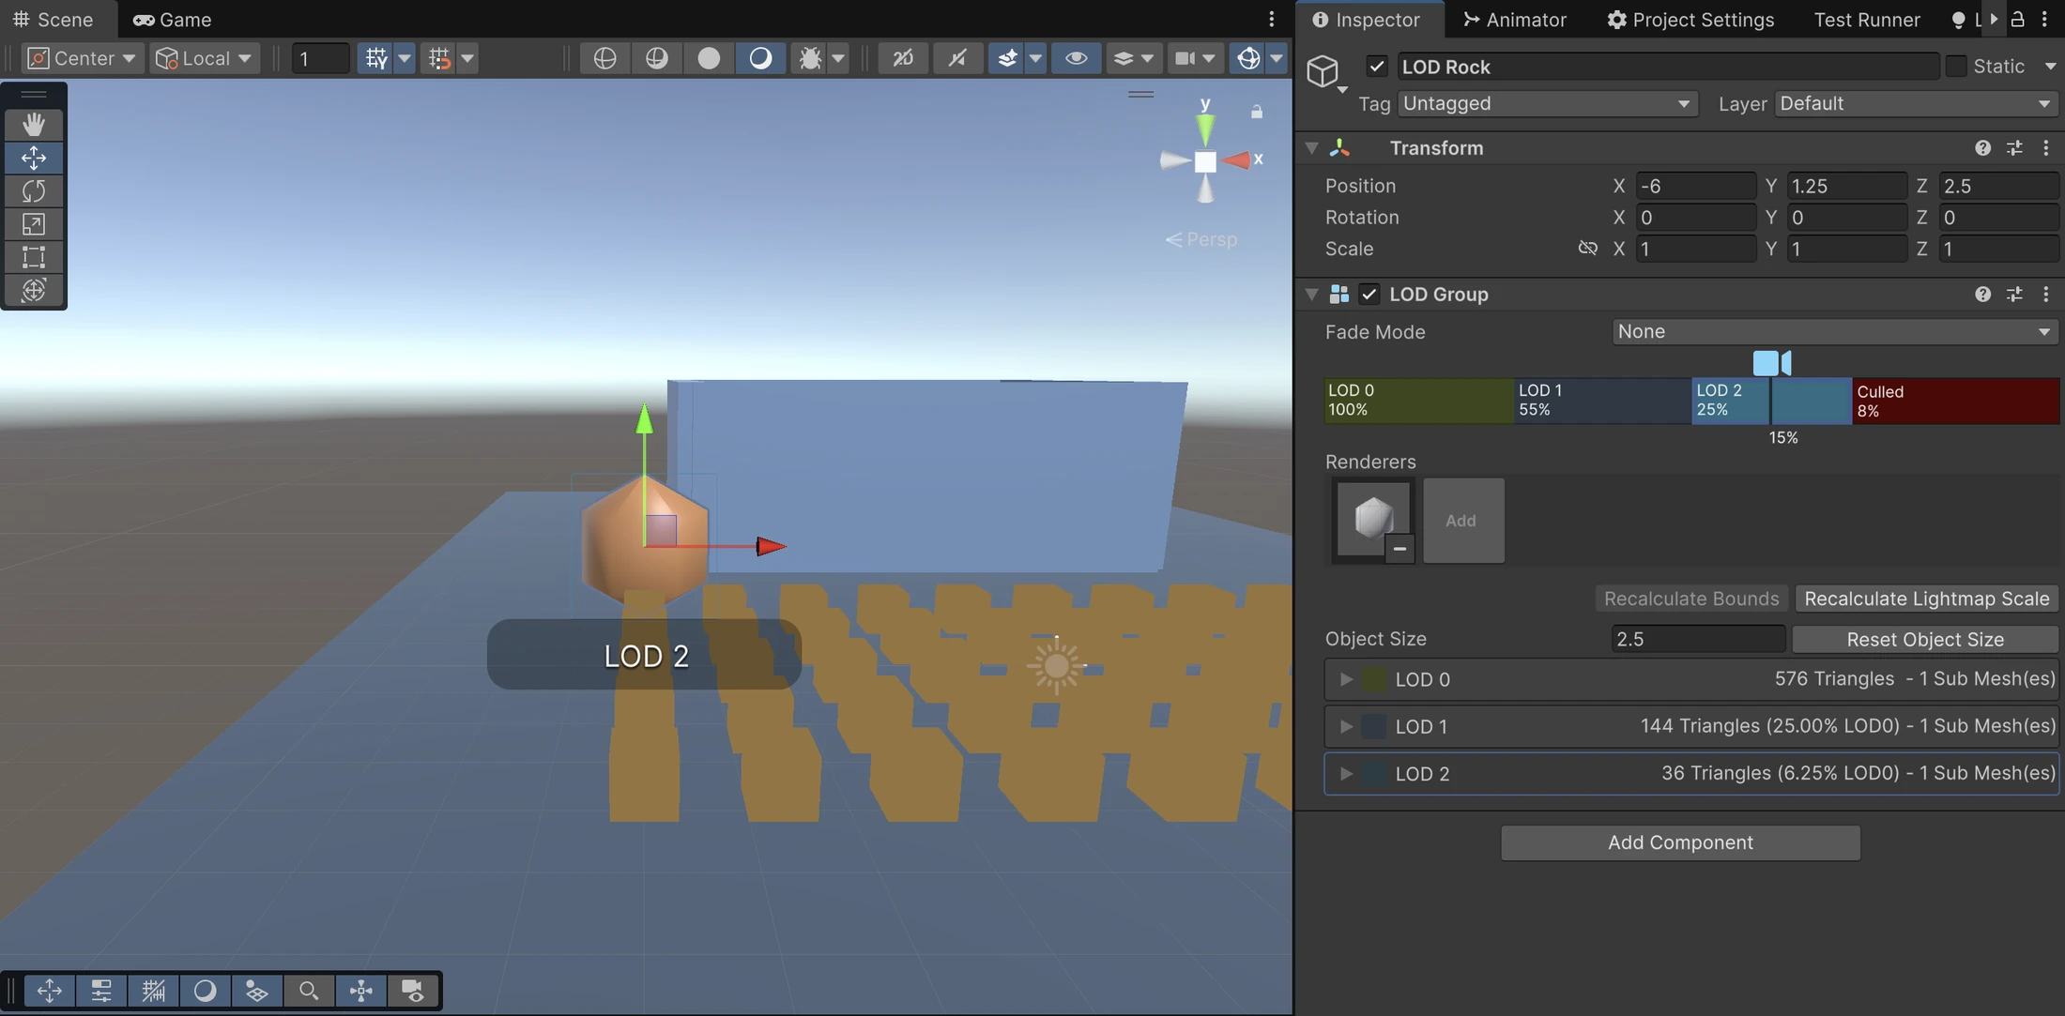Viewport: 2065px width, 1016px height.
Task: Click the magnifier icon in bottom overlay
Action: [x=309, y=990]
